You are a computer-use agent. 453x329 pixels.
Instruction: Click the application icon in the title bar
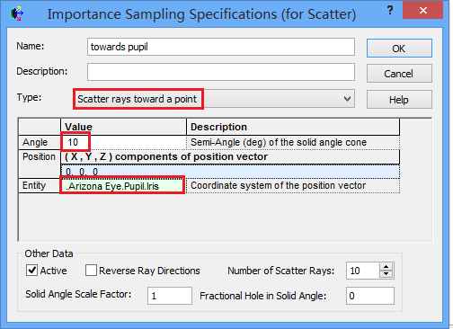pos(17,13)
